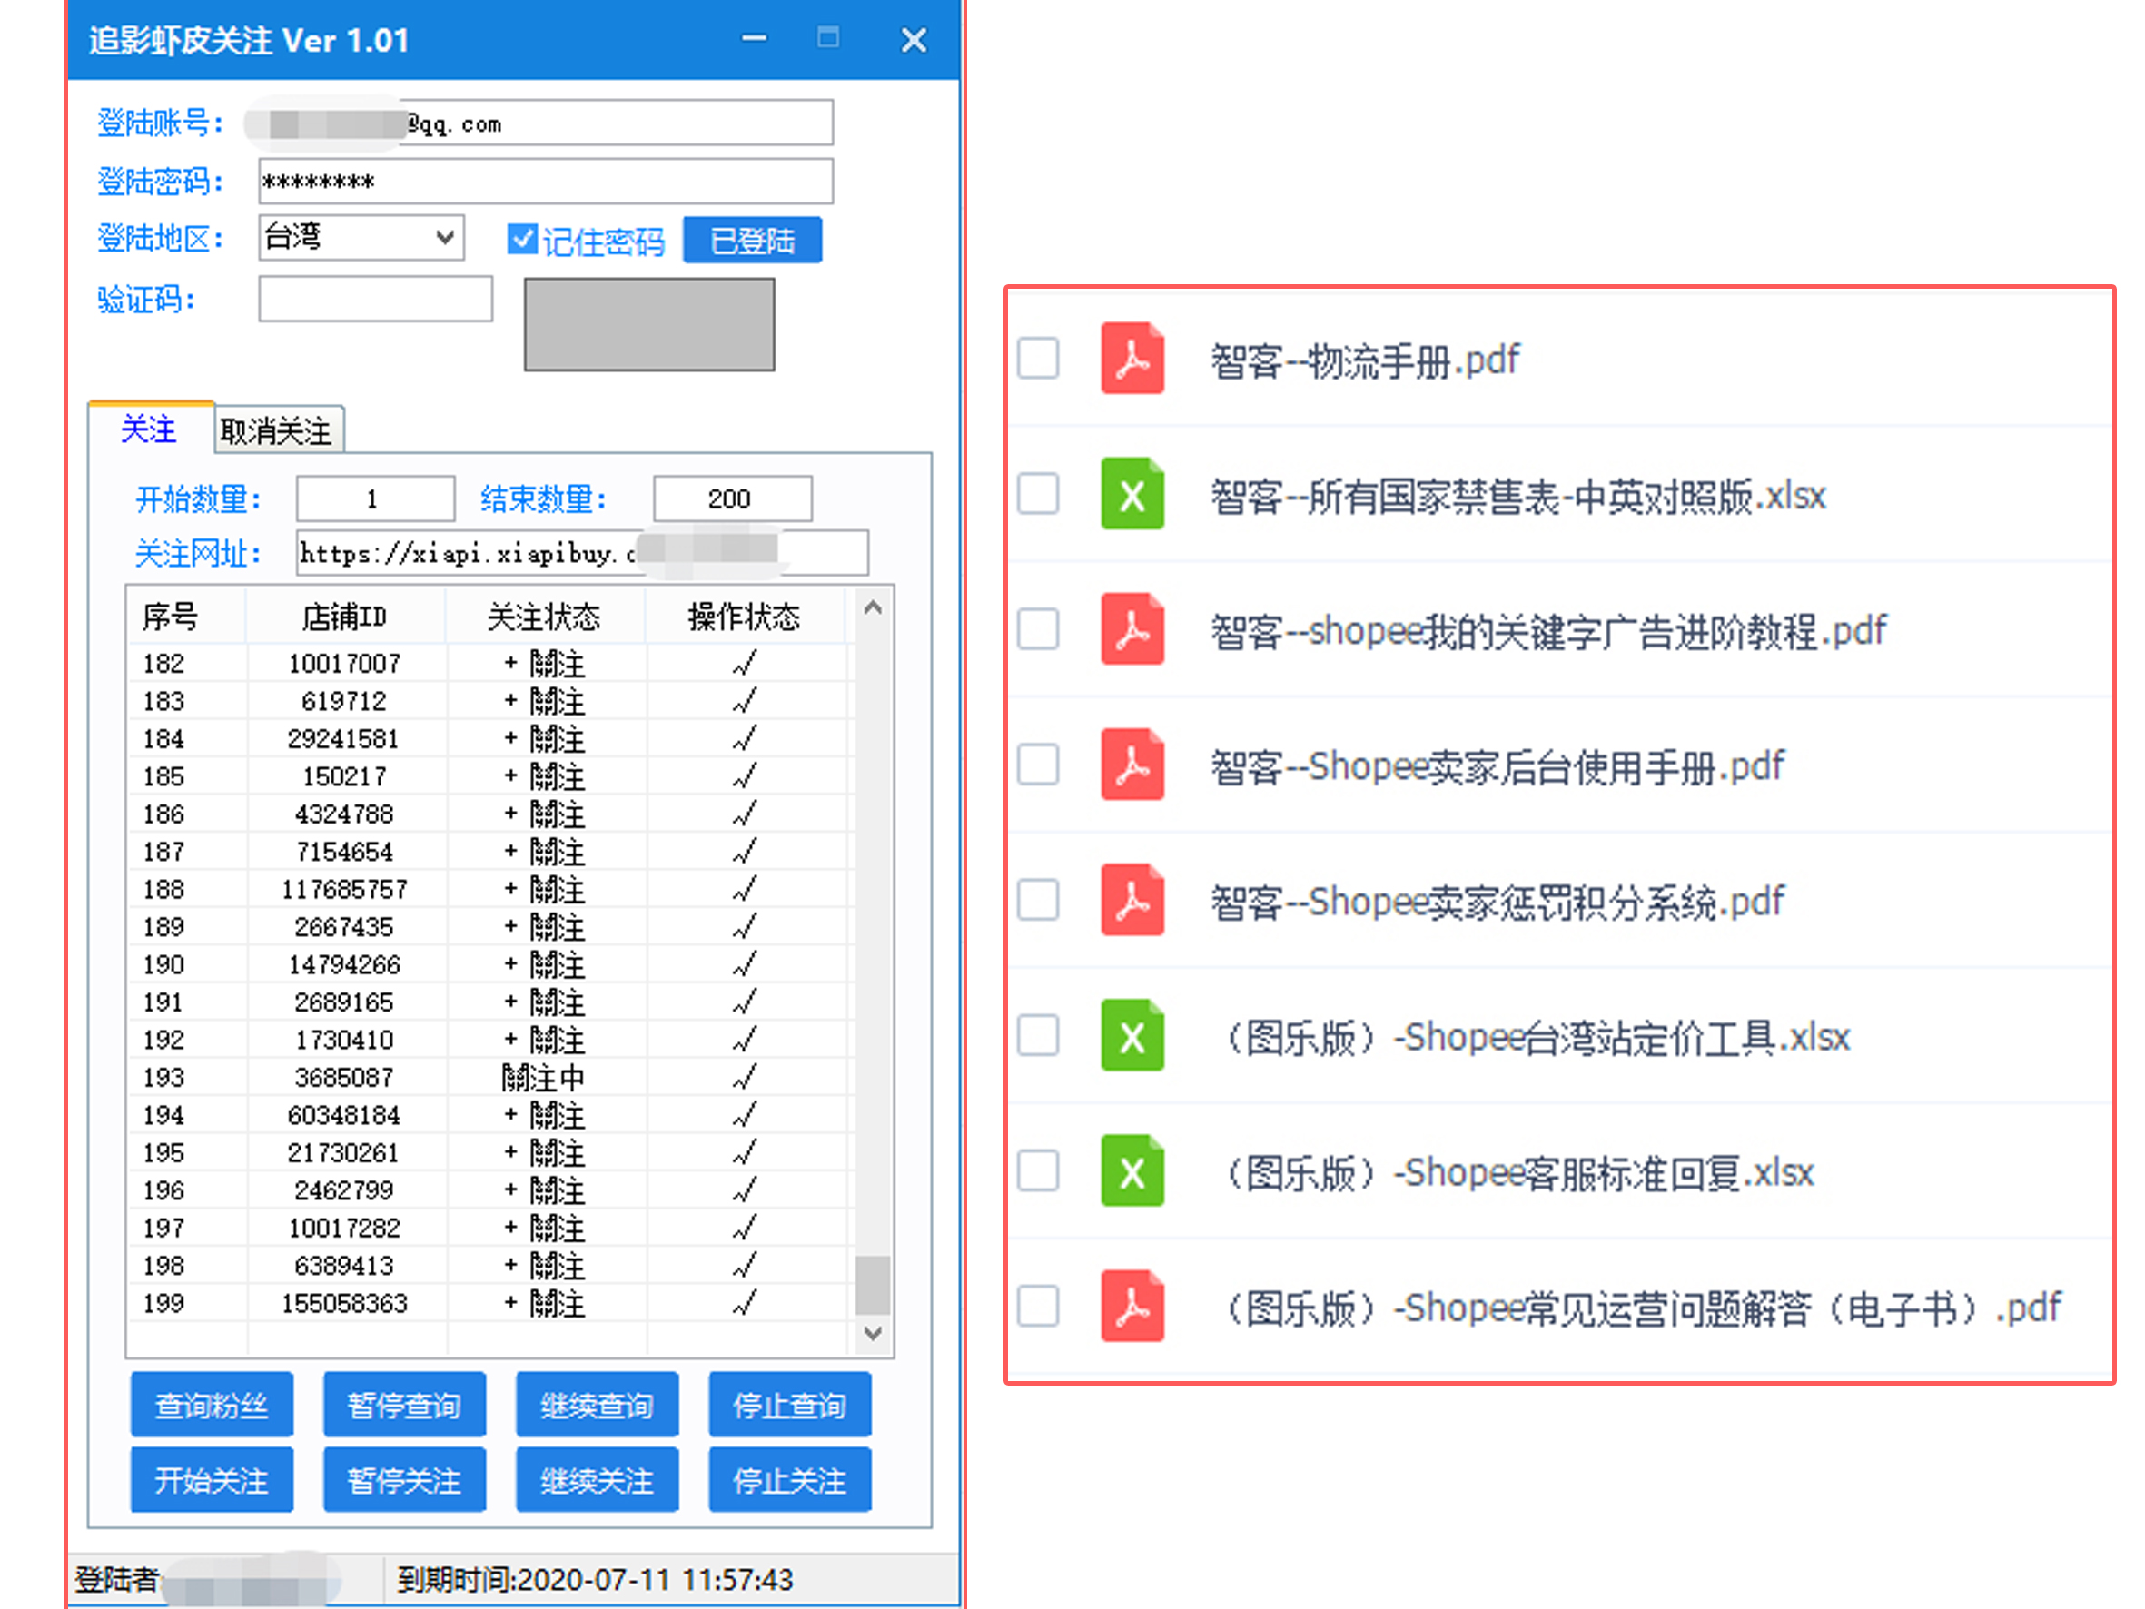Tick the checkbox for Shopee常见运营问题解答 pdf

pyautogui.click(x=1038, y=1306)
